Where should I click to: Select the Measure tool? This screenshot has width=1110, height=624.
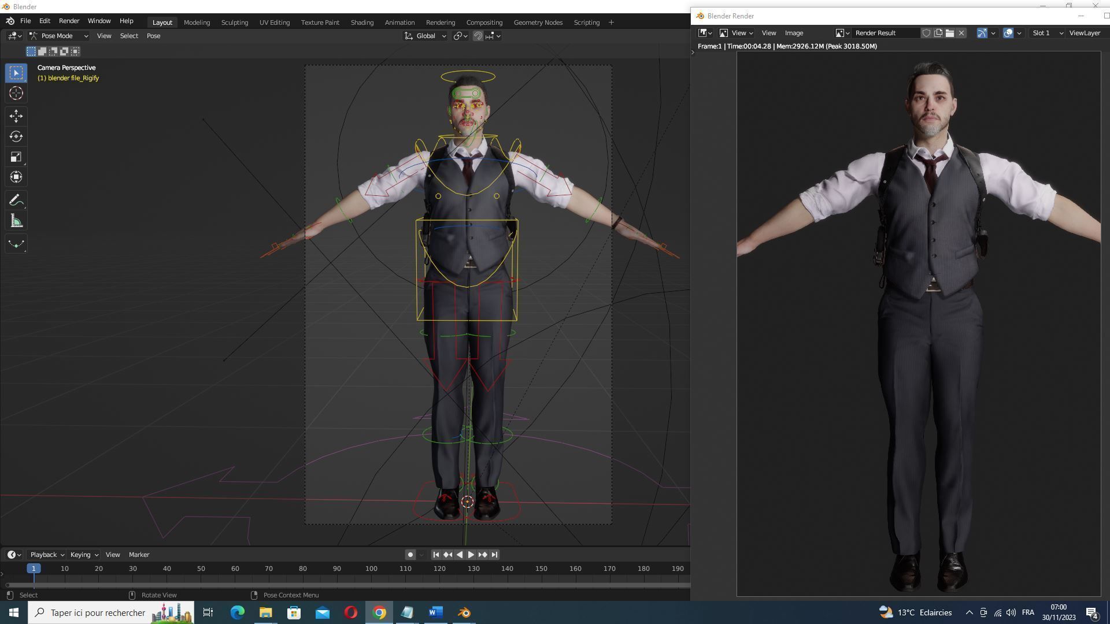(x=16, y=221)
